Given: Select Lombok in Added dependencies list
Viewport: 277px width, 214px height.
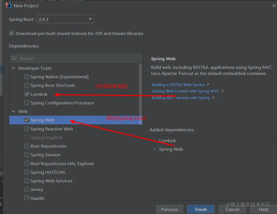Looking at the screenshot, I should pos(167,141).
